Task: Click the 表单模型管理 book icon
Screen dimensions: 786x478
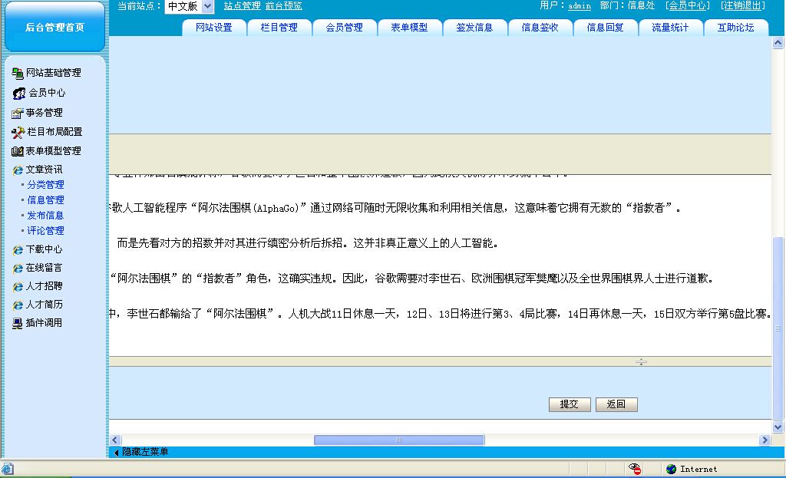Action: point(18,151)
